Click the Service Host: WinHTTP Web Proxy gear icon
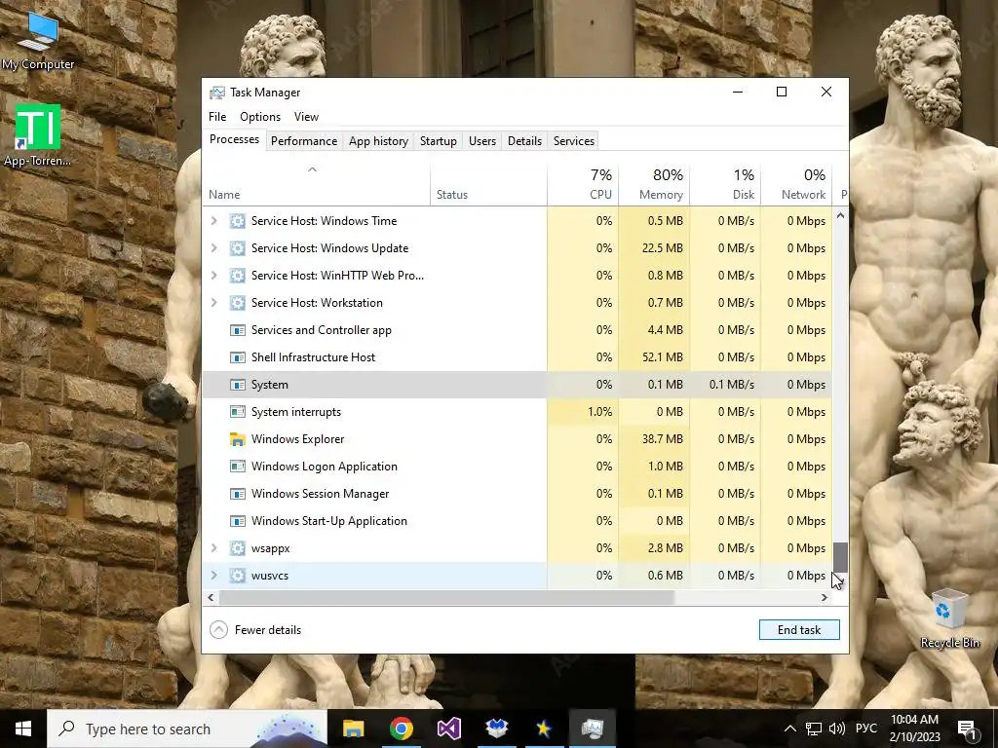The height and width of the screenshot is (748, 998). pos(238,276)
